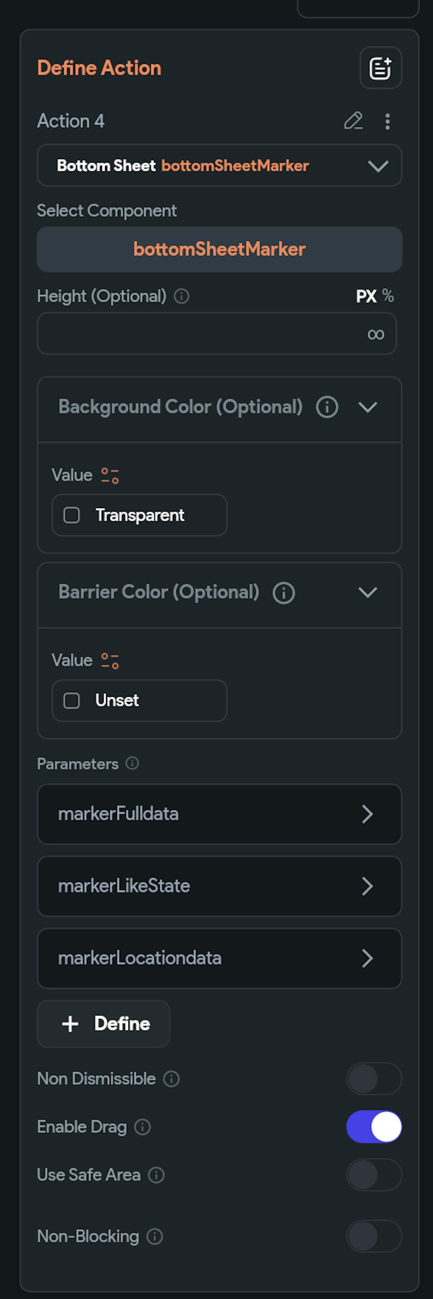Viewport: 433px width, 1299px height.
Task: Click the variable icon beside Background Color Value
Action: [110, 476]
